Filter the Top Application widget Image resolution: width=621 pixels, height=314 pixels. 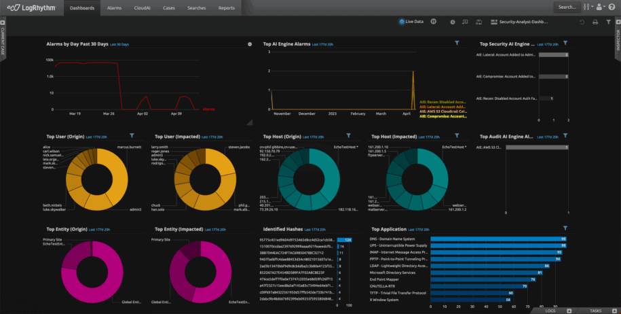(x=565, y=228)
